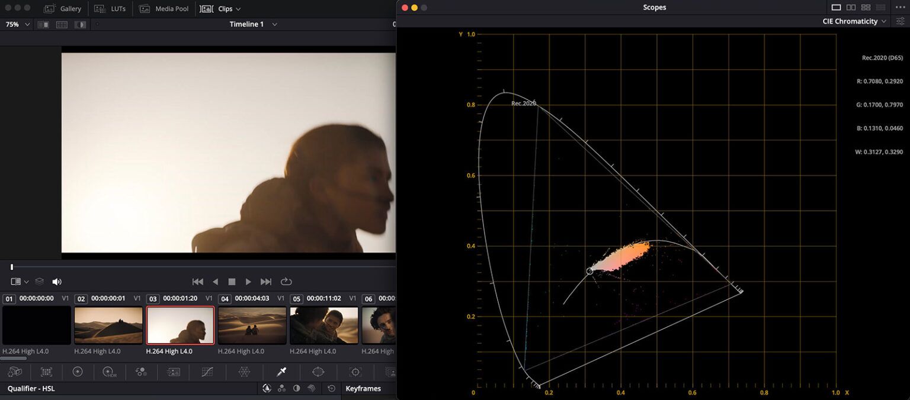910x400 pixels.
Task: Open the Gallery panel
Action: (x=63, y=8)
